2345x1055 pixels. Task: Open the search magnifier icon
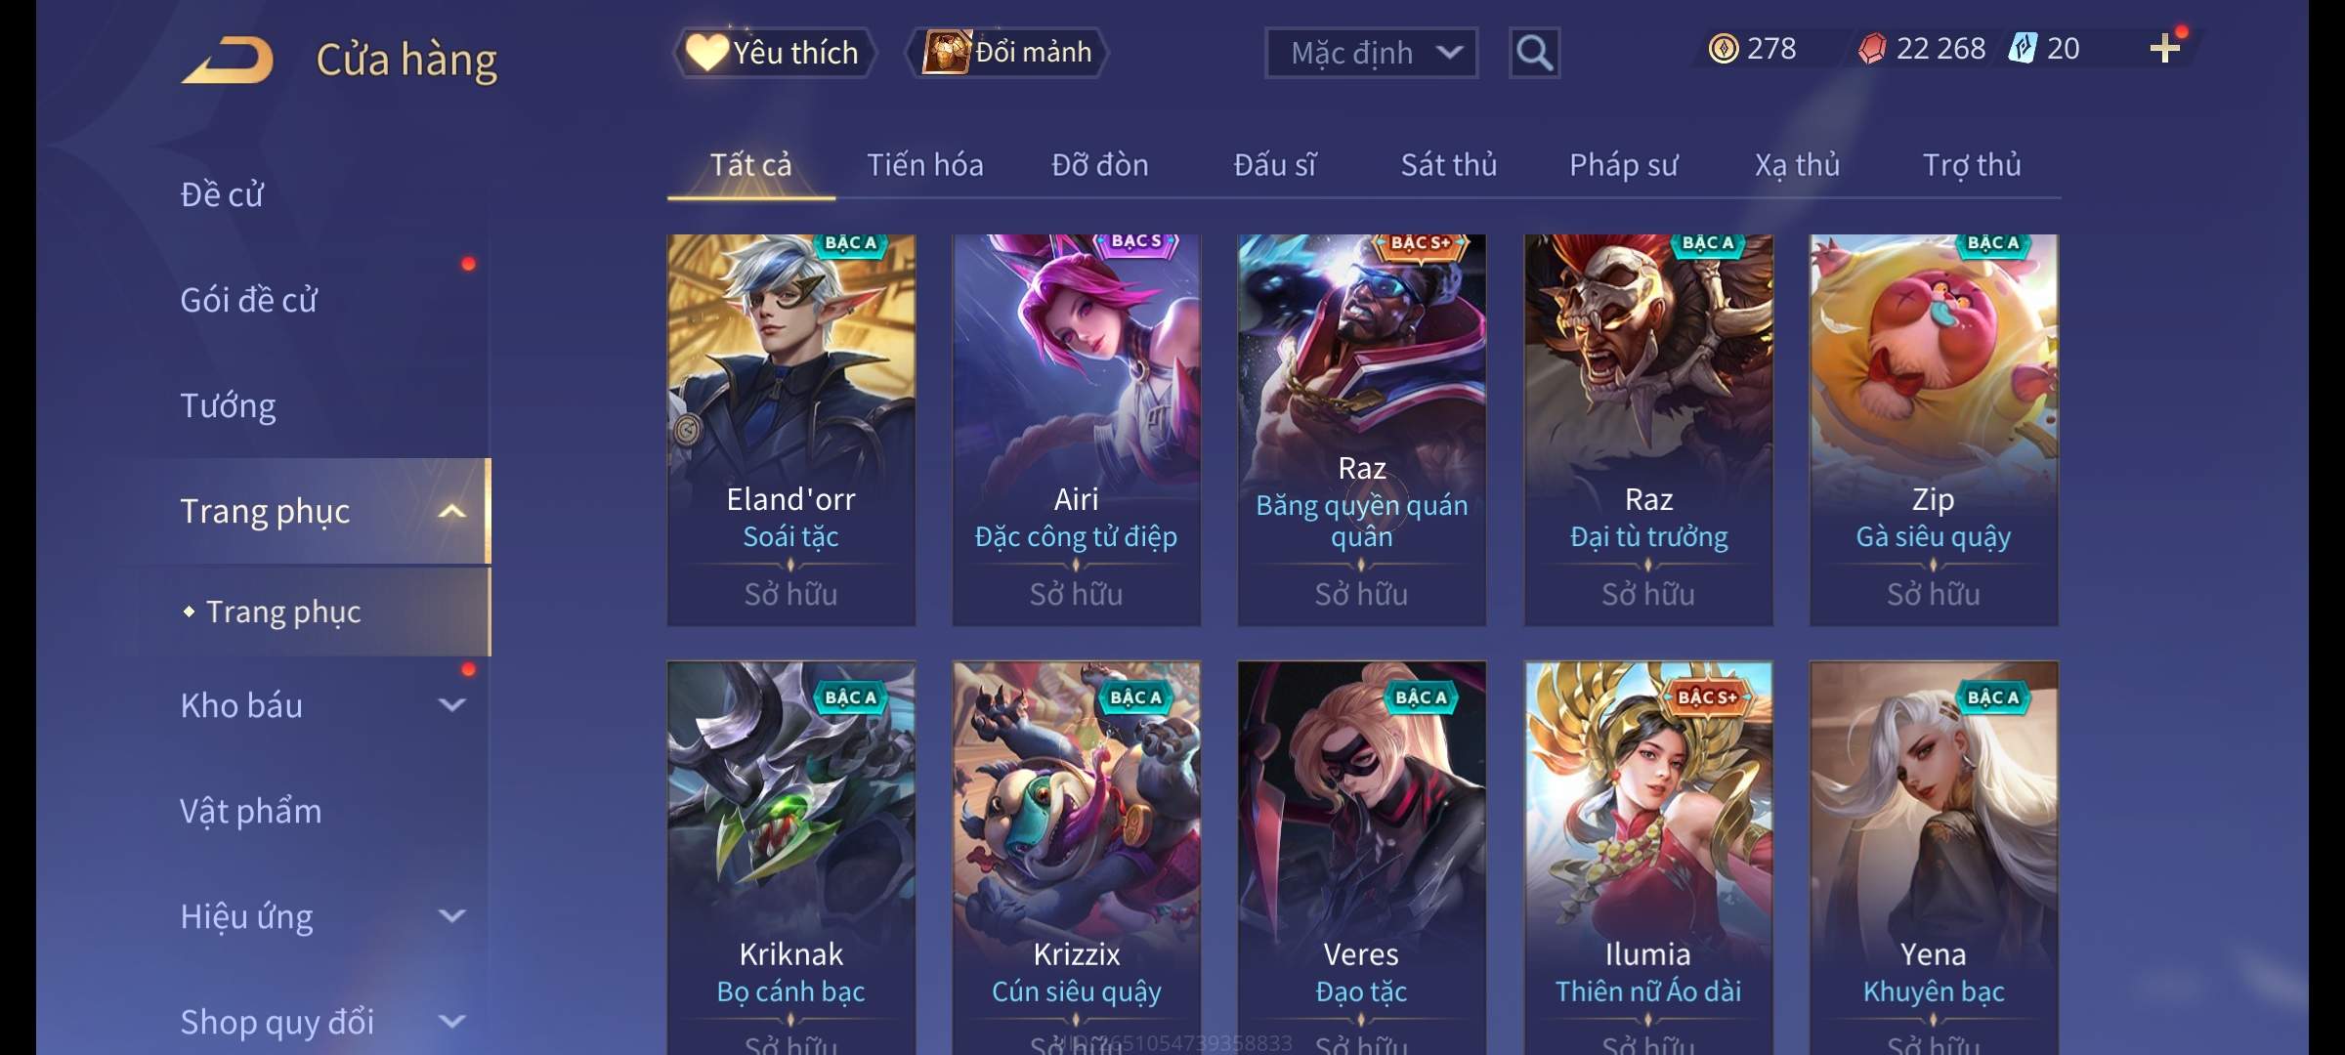coord(1534,53)
